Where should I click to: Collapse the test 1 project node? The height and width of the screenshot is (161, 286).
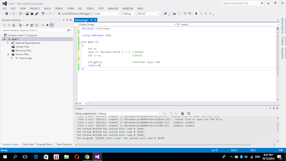[x=4, y=39]
